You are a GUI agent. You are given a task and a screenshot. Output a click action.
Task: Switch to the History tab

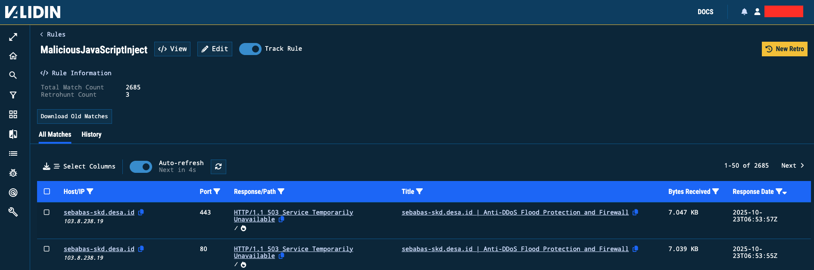(91, 135)
